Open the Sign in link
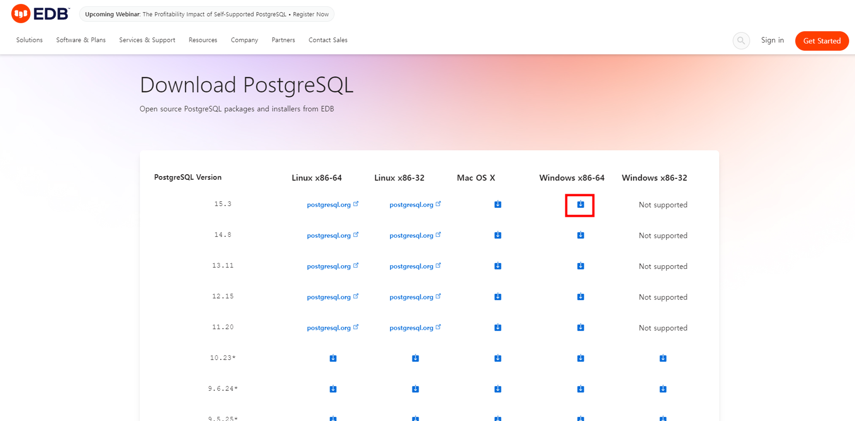 [x=772, y=40]
